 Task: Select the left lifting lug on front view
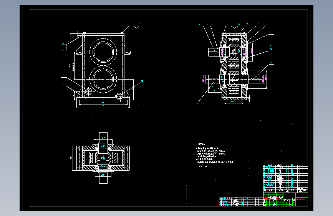[79, 50]
